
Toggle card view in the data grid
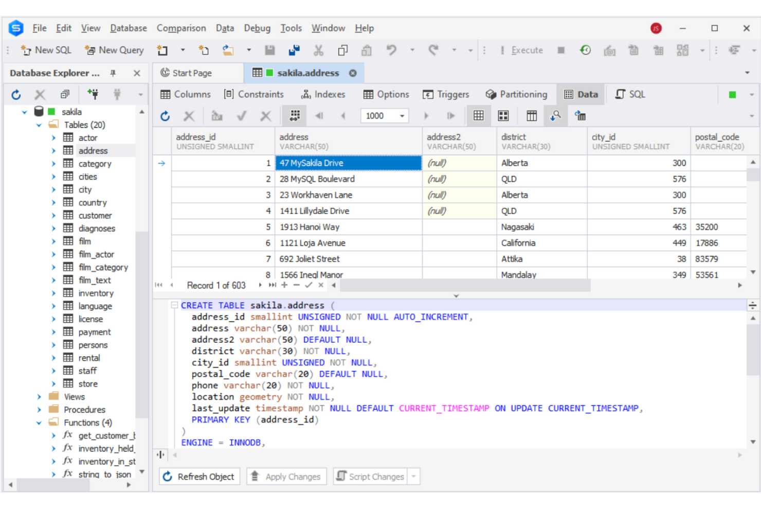pos(503,115)
